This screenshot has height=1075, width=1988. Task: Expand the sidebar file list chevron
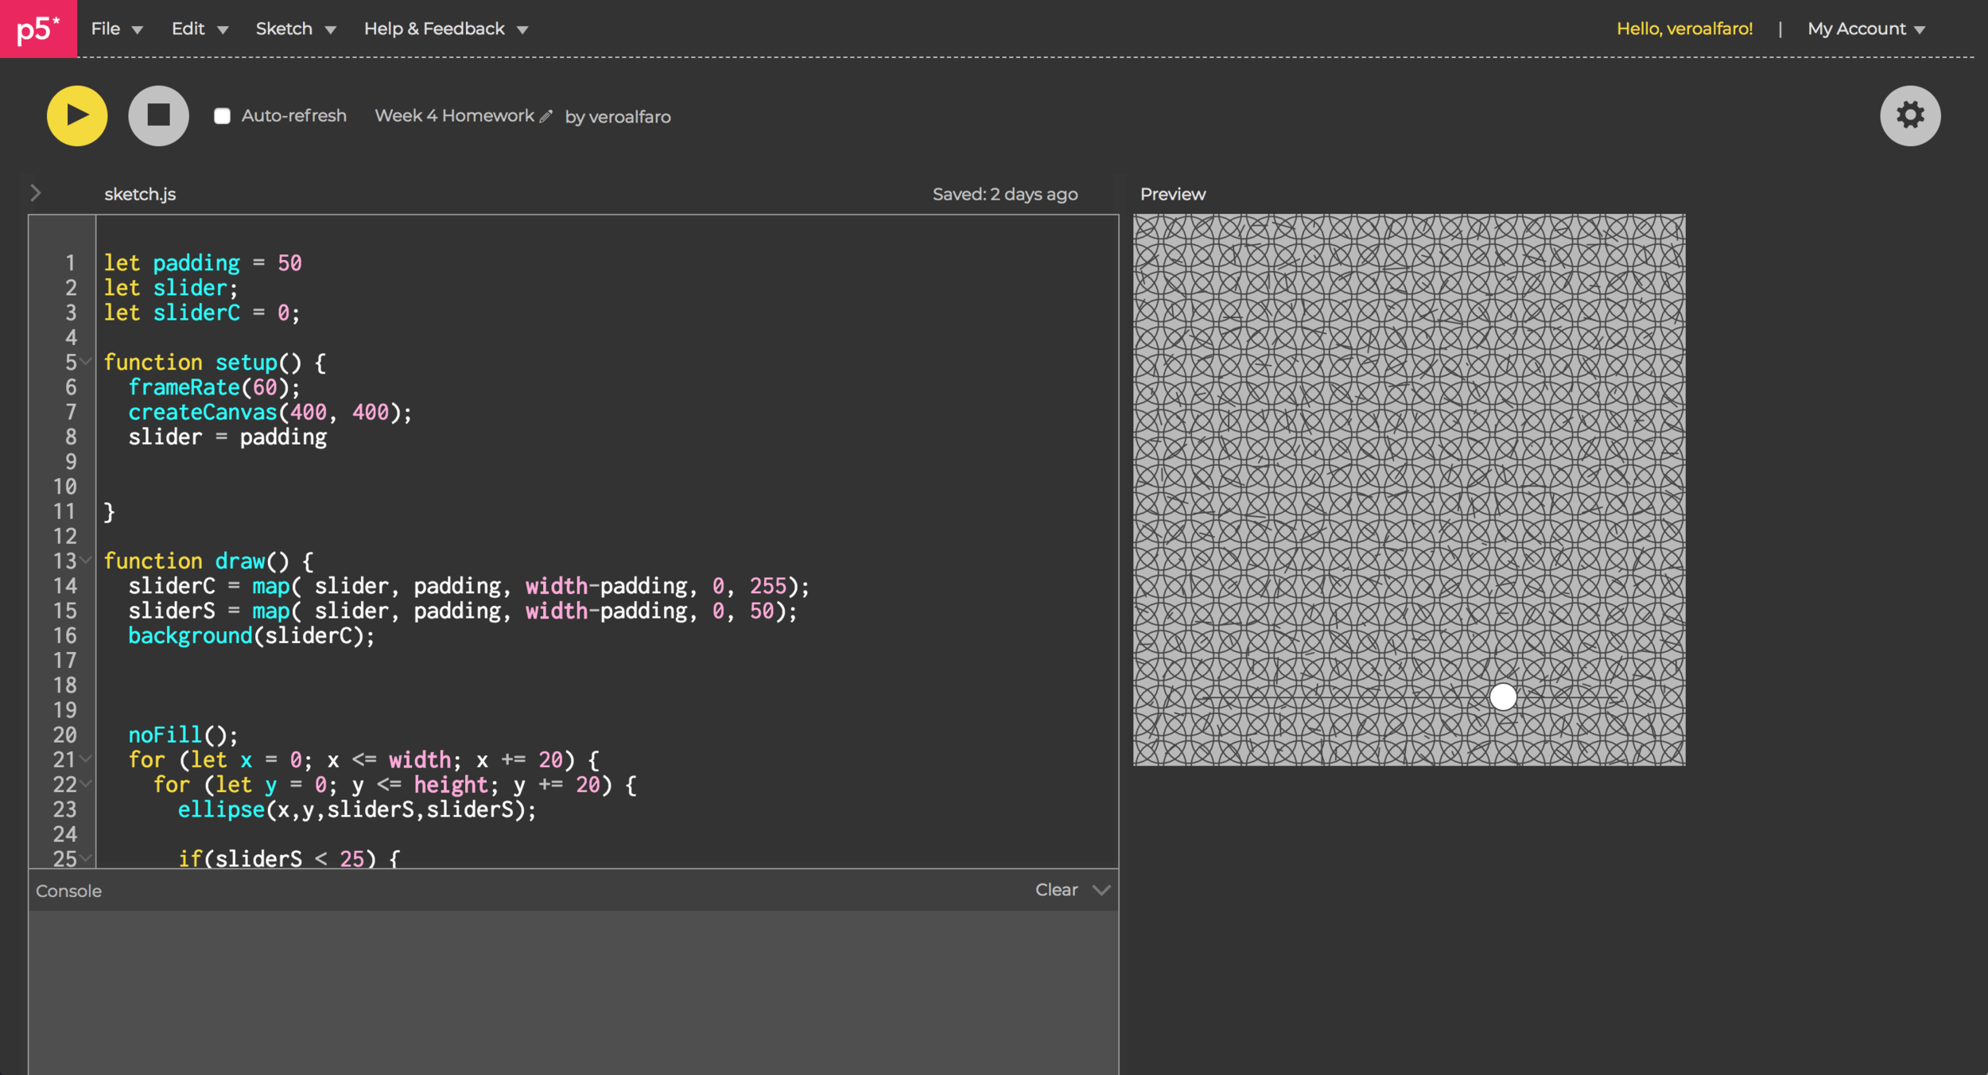click(36, 193)
